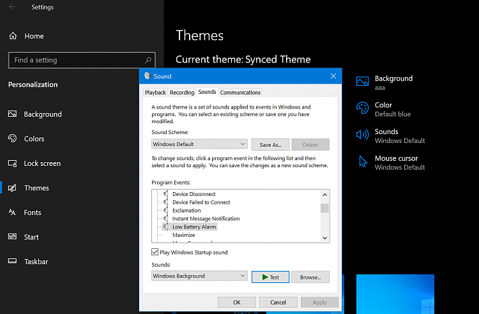479x314 pixels.
Task: Click the Apply button
Action: click(x=319, y=302)
